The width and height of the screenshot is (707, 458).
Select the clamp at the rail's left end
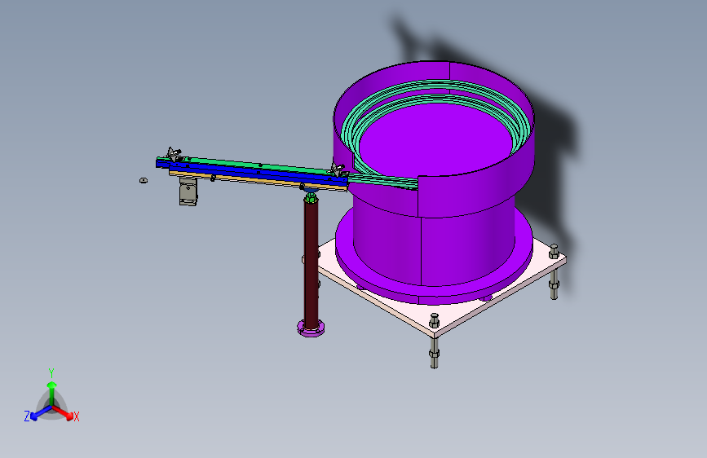[174, 154]
